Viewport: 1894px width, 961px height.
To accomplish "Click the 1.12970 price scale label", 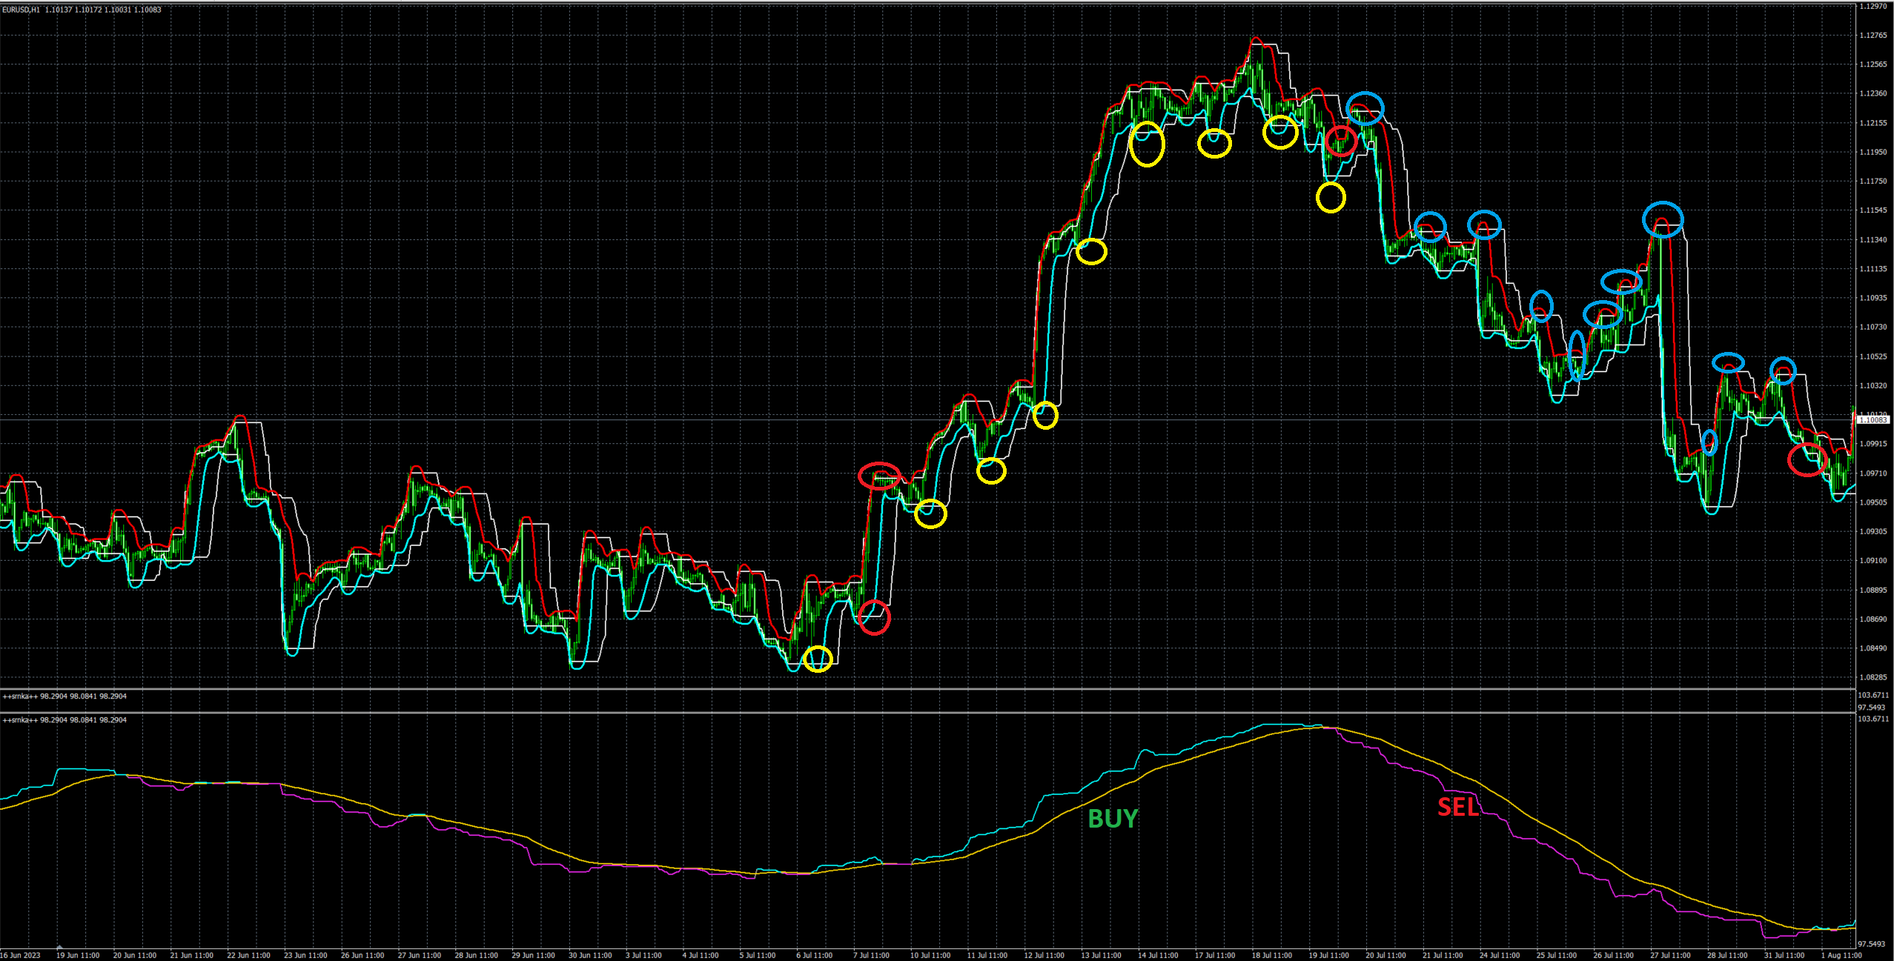I will pyautogui.click(x=1873, y=6).
